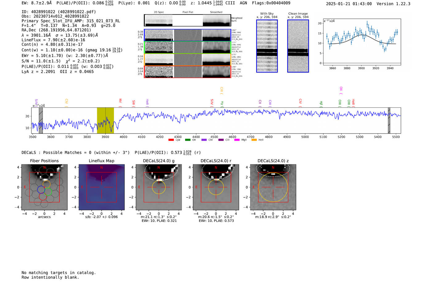
Task: Click the dark purple CIII legend swatch
Action: 221,140
